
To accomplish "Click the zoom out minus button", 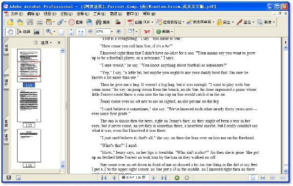I will (x=90, y=32).
